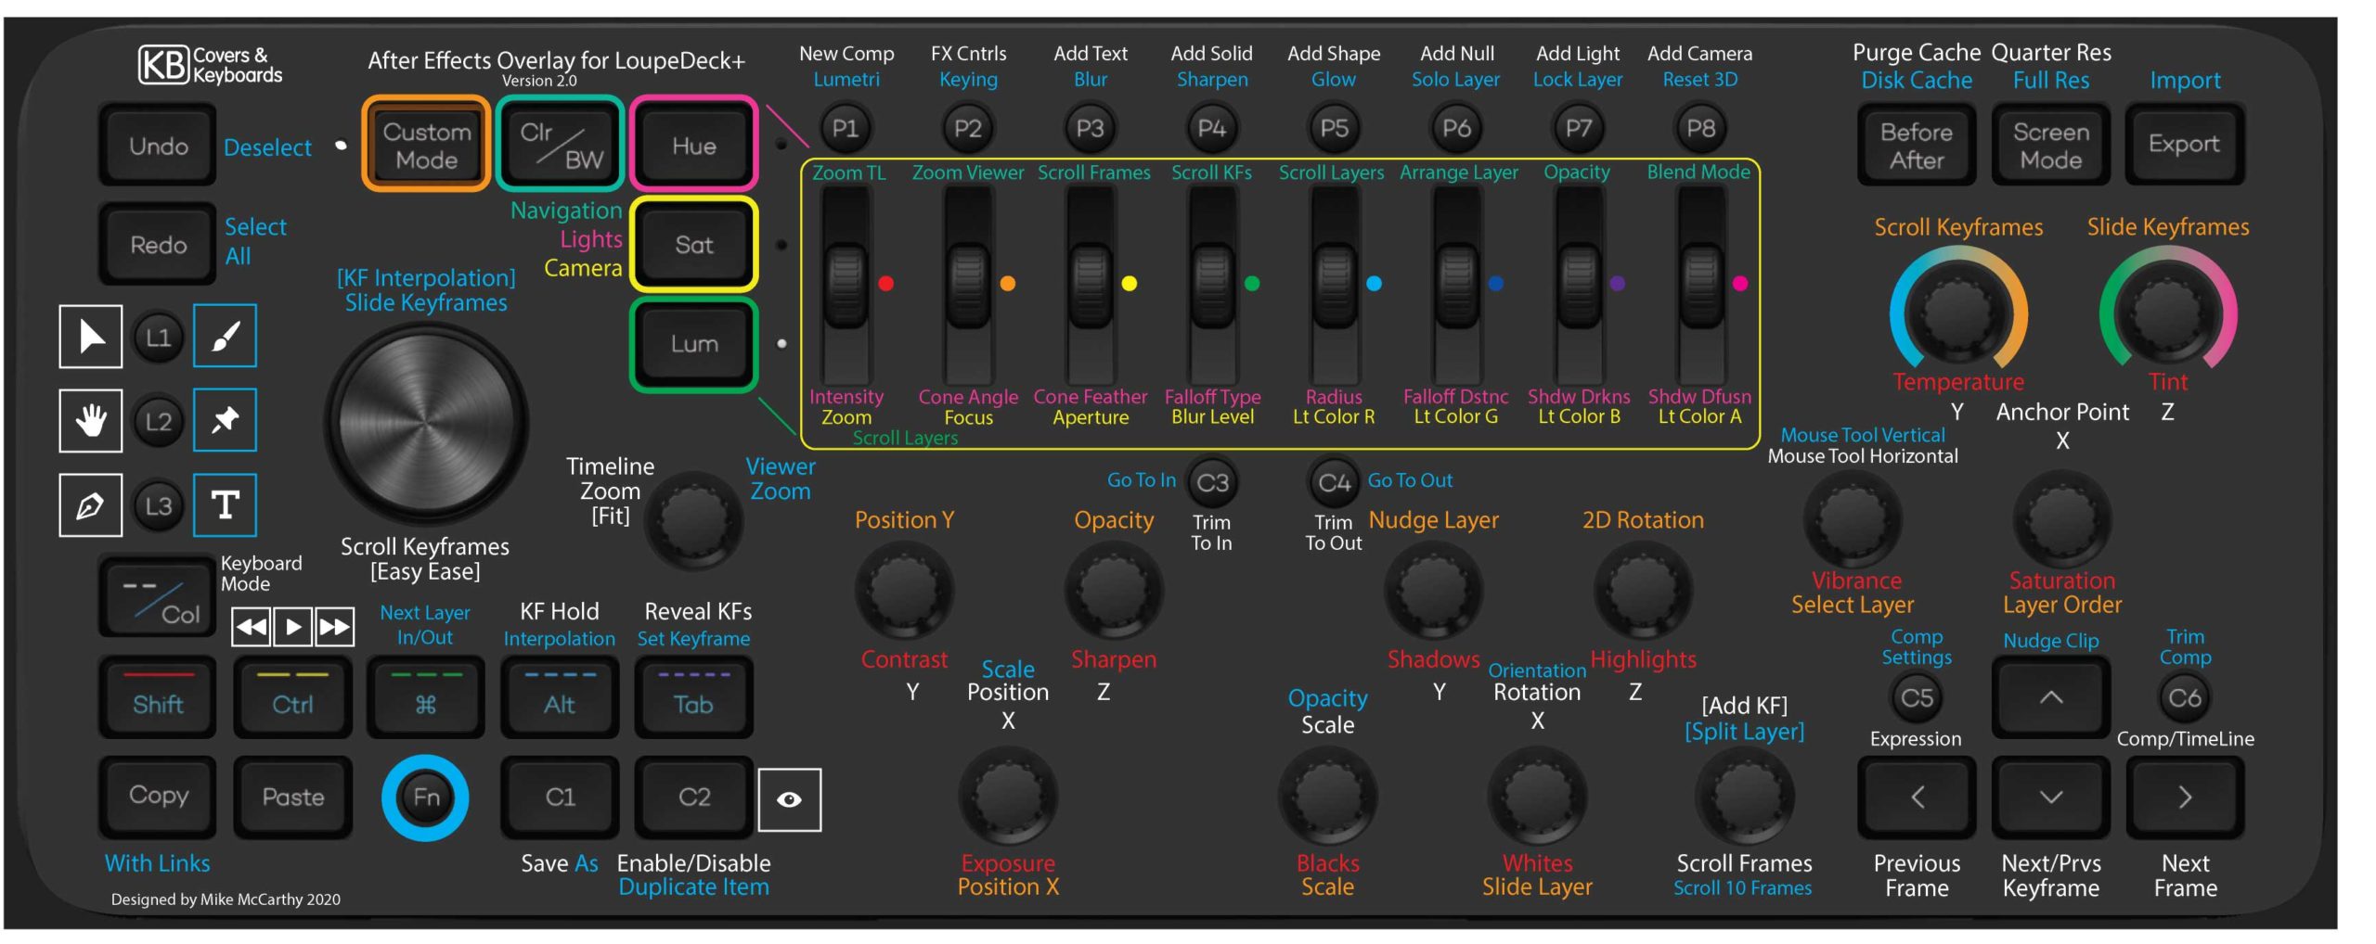Click the Redo button
The image size is (2376, 944).
[x=158, y=245]
